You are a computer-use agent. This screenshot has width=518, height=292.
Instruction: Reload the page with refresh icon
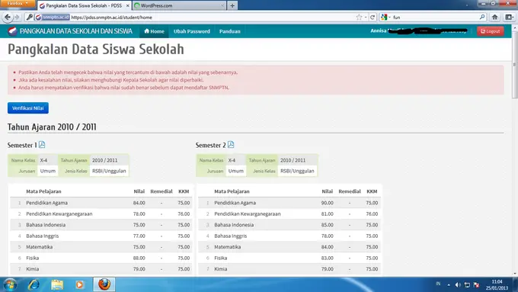pyautogui.click(x=373, y=18)
